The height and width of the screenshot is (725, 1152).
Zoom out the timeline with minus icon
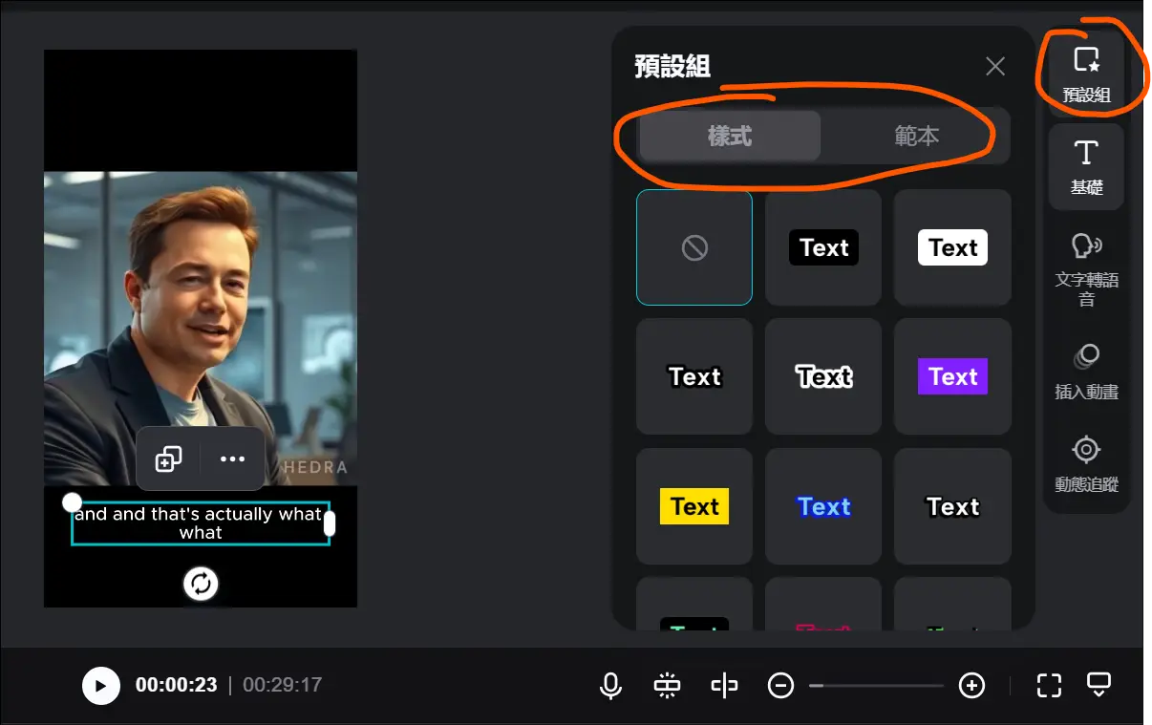tap(780, 685)
